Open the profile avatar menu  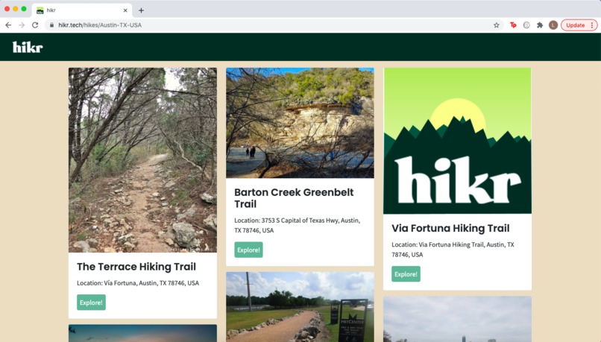[553, 25]
